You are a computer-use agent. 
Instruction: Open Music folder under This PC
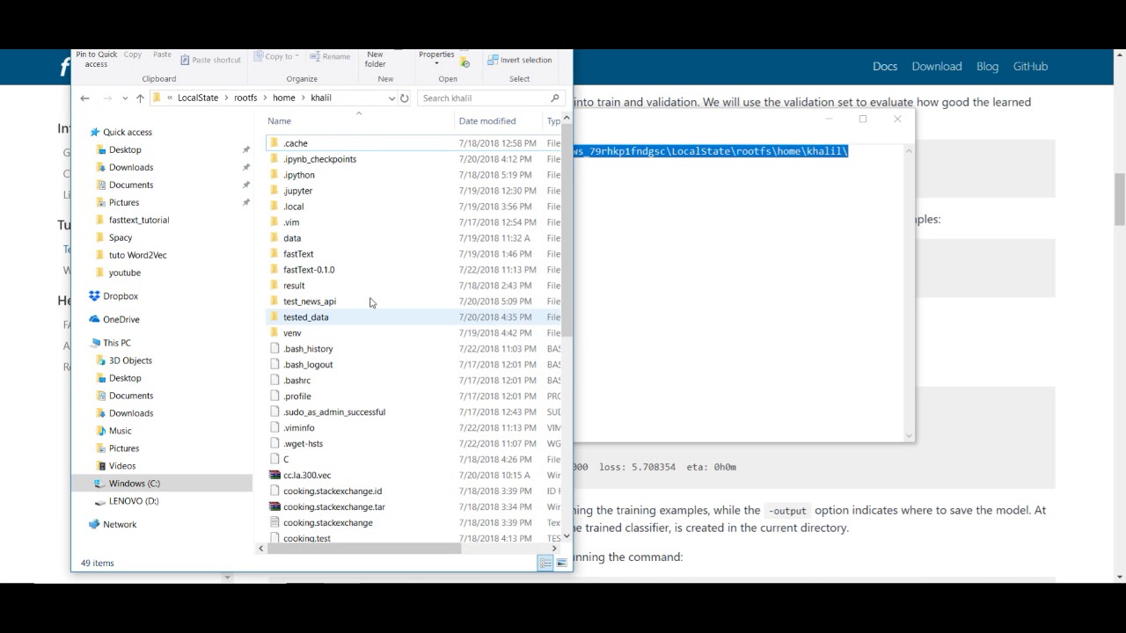pos(121,431)
